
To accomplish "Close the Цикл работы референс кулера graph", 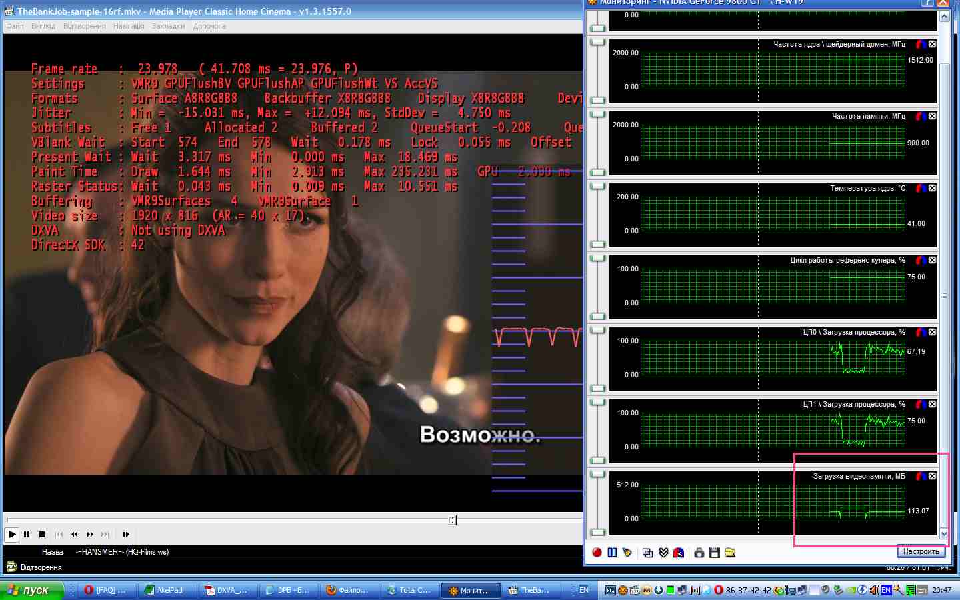I will click(932, 260).
